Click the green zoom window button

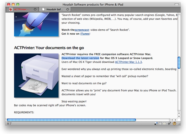point(18,4)
